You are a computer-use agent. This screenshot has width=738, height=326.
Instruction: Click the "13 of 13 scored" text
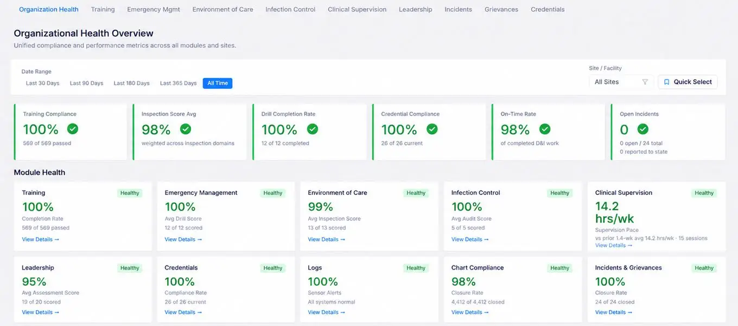[327, 228]
